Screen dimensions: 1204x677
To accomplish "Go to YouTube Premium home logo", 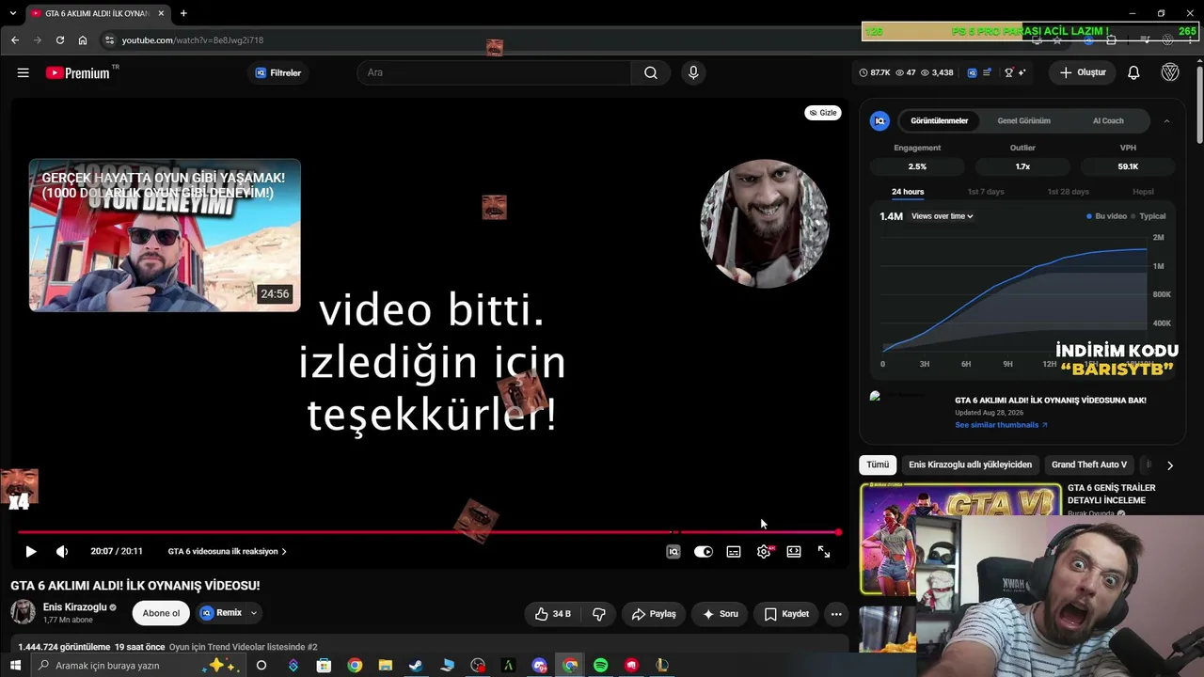I will 78,72.
